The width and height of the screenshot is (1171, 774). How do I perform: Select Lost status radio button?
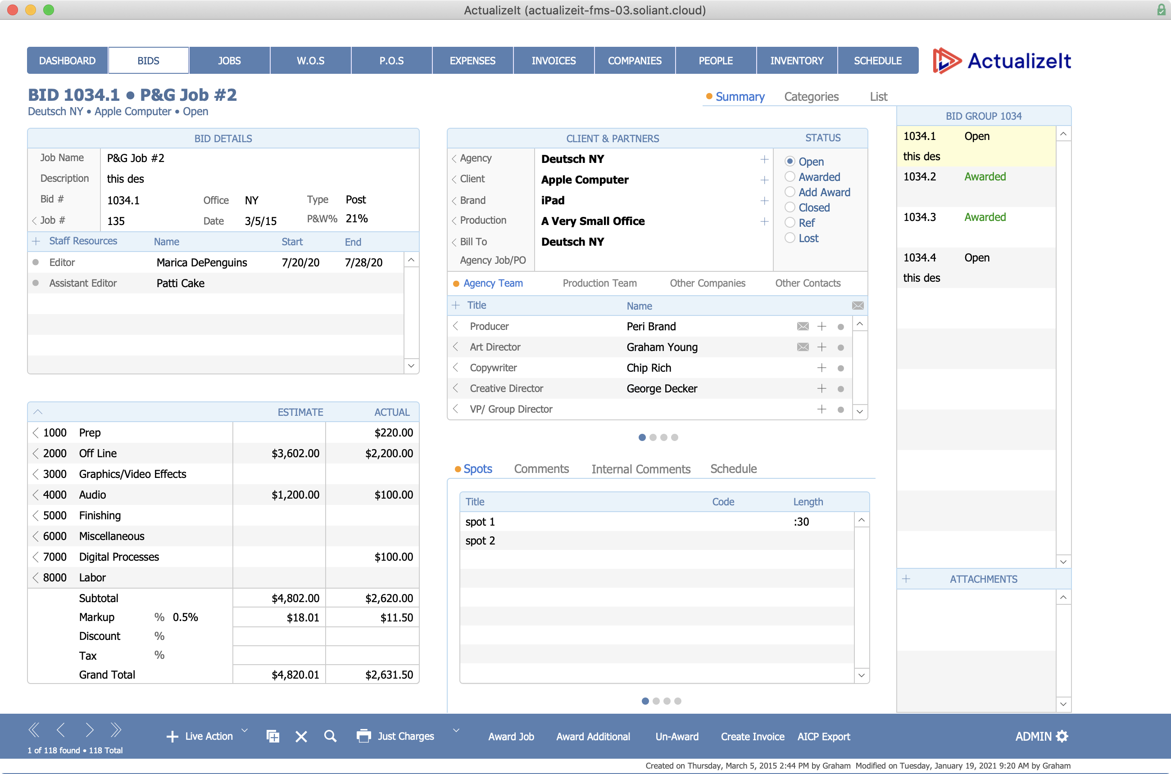pos(790,238)
